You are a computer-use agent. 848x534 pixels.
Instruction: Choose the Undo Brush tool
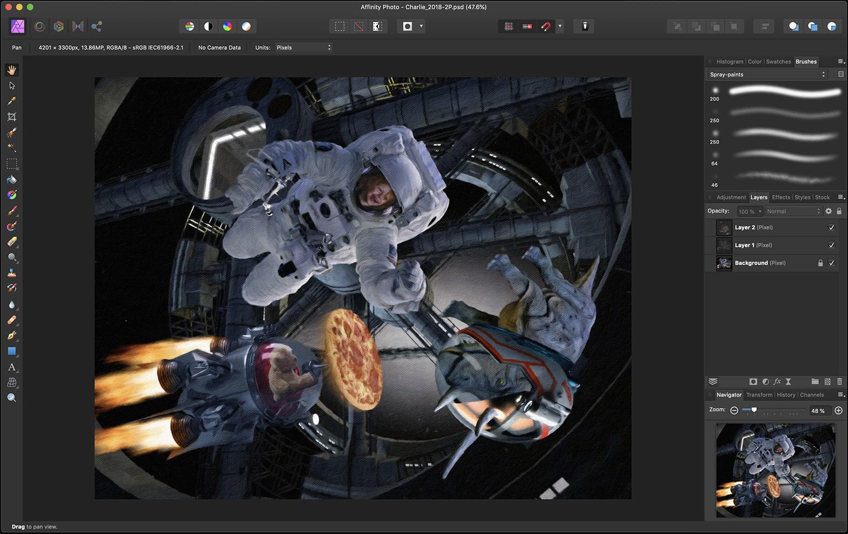[x=12, y=289]
